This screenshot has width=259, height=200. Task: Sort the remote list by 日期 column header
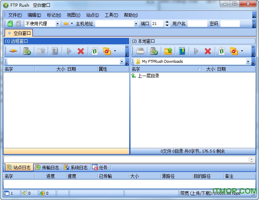82,69
